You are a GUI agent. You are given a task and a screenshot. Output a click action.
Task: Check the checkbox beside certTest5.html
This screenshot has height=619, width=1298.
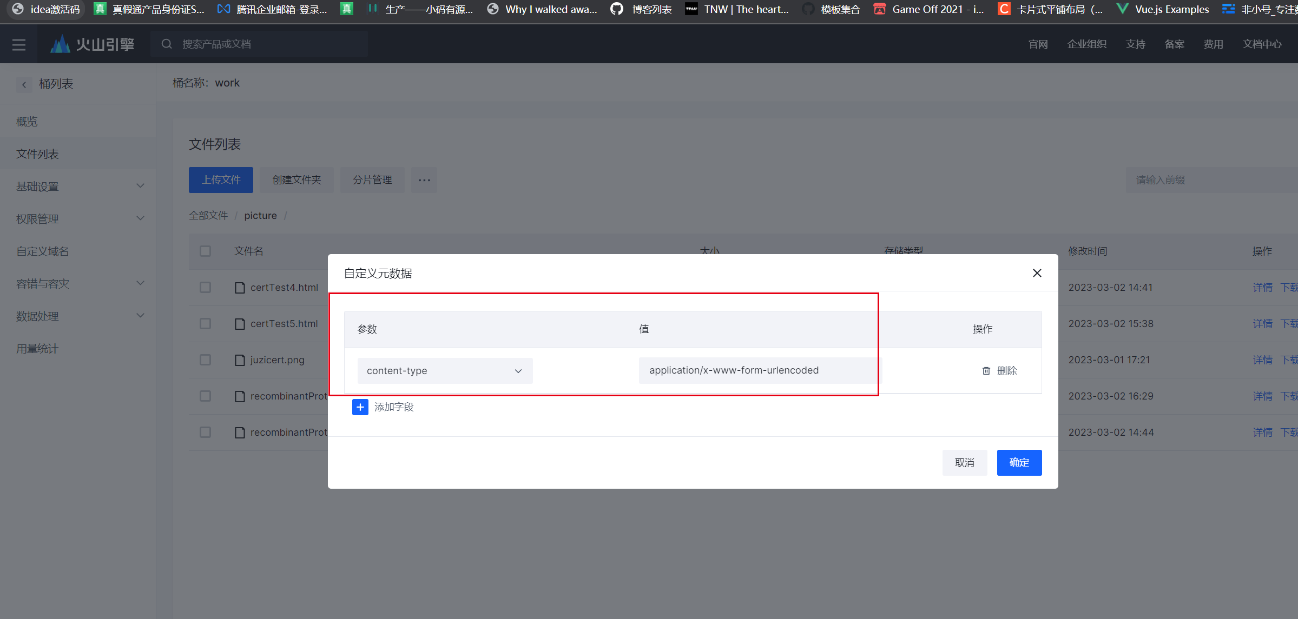pyautogui.click(x=205, y=323)
